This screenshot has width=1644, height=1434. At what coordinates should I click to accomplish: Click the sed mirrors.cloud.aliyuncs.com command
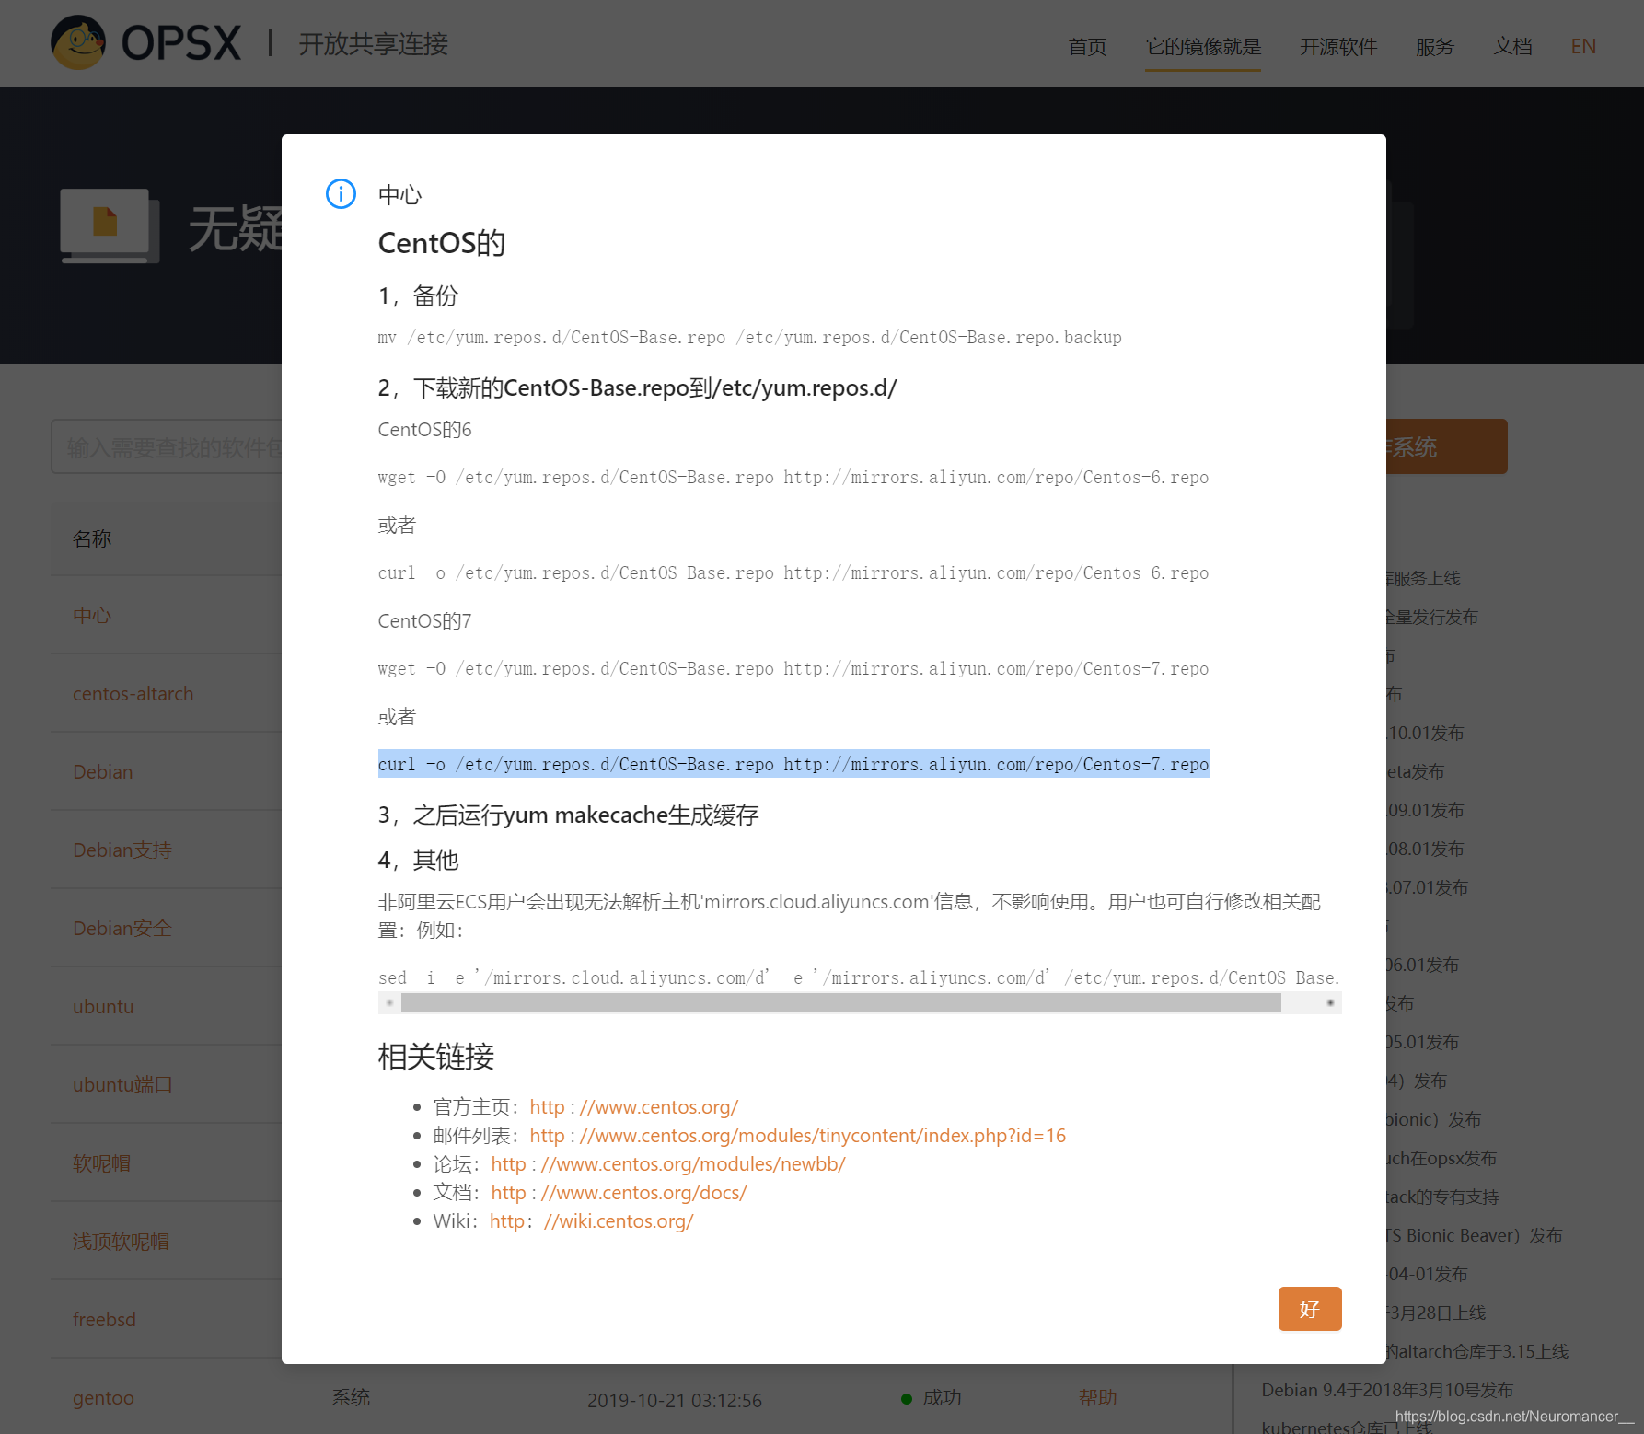(x=859, y=977)
